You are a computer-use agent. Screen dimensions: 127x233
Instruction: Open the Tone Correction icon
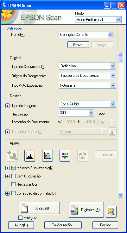(48, 156)
